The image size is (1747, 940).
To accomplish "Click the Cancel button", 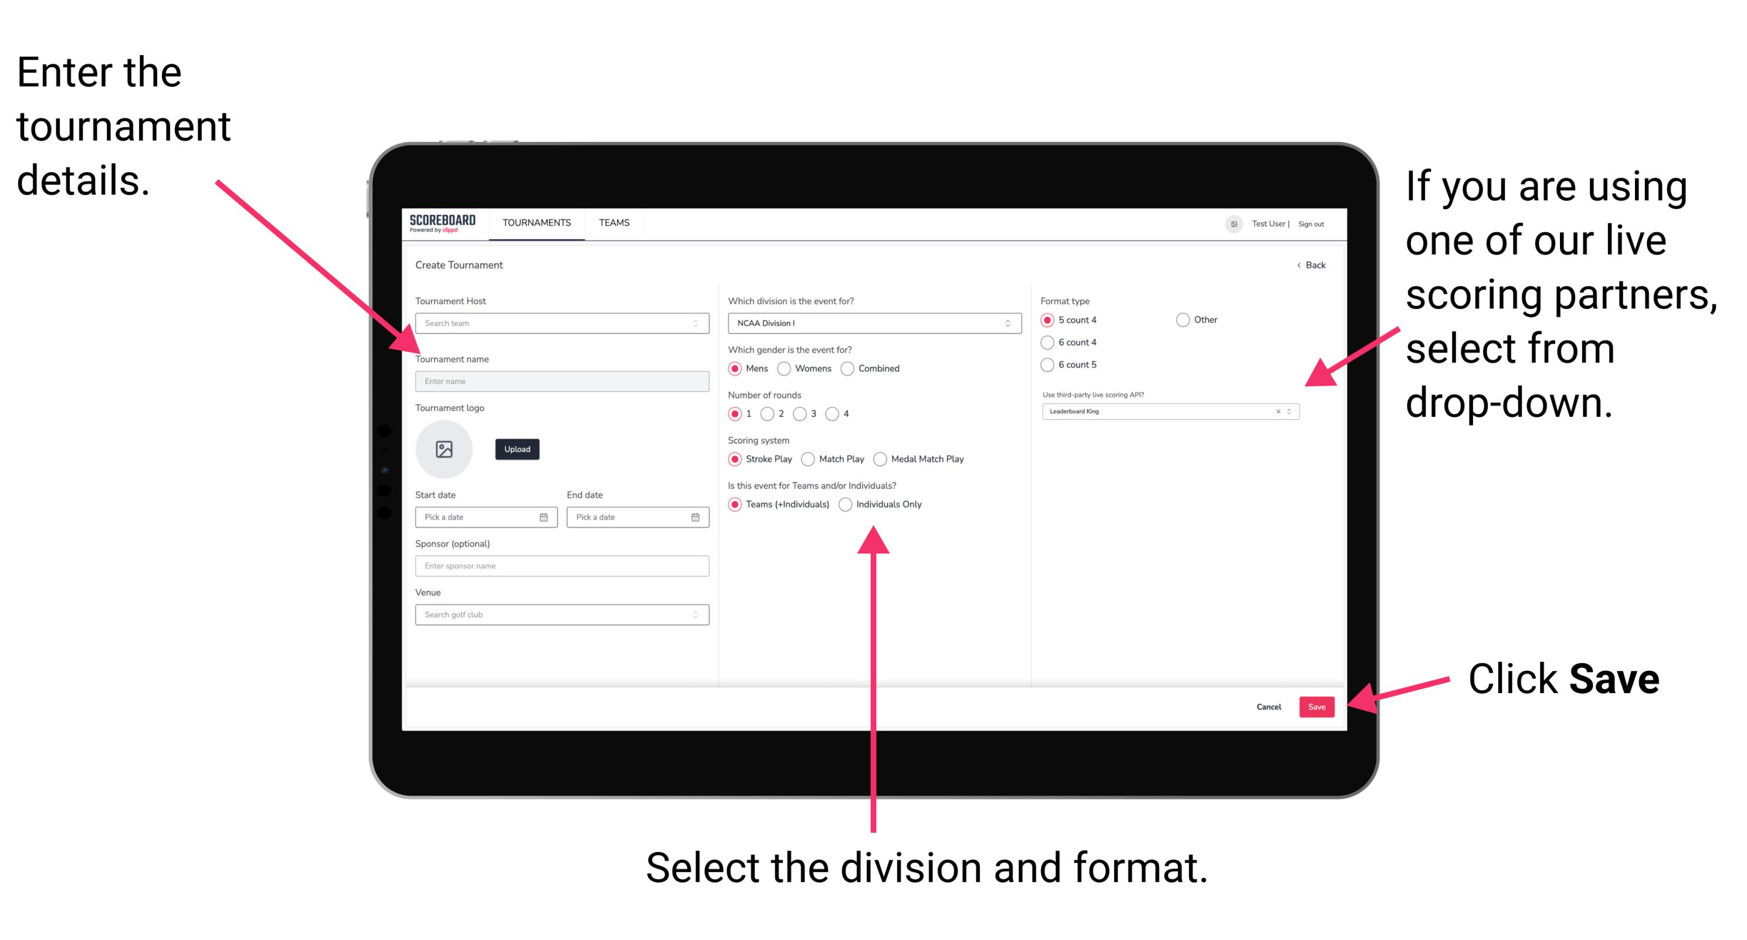I will click(x=1269, y=706).
